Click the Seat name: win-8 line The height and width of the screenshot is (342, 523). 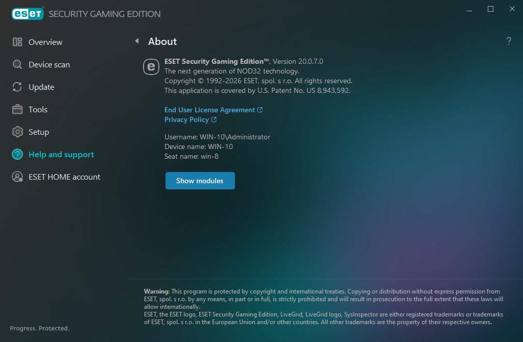coord(192,156)
